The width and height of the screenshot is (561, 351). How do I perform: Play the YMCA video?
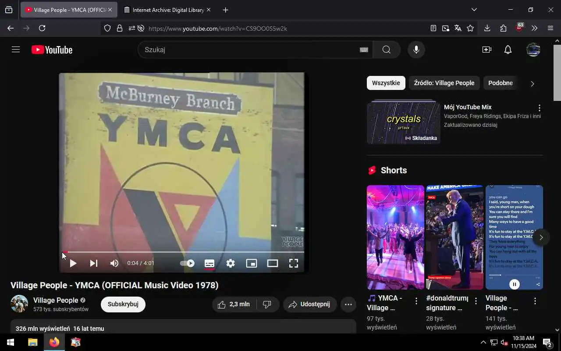pos(73,263)
